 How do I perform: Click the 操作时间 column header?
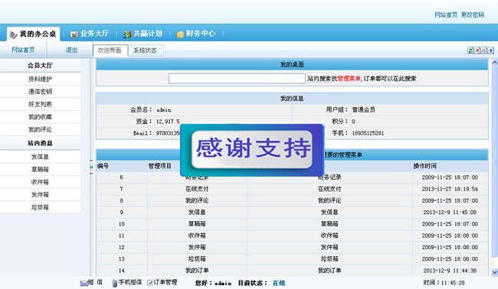[x=425, y=166]
